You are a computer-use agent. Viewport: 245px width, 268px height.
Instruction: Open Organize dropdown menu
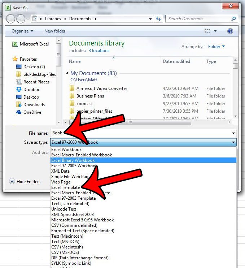click(22, 31)
